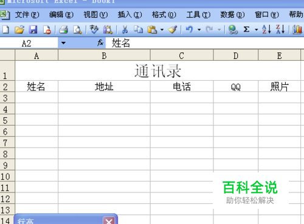This screenshot has height=224, width=304.
Task: Open the 窗口(W) menu
Action: (267, 15)
